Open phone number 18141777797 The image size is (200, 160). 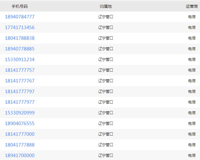20,91
